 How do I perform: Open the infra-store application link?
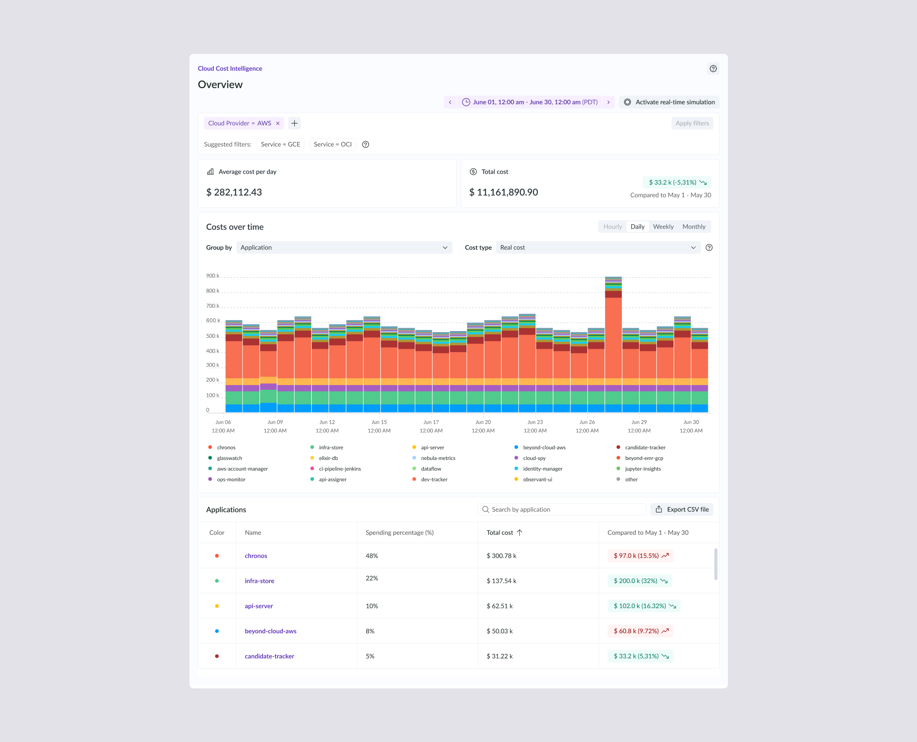pyautogui.click(x=259, y=581)
